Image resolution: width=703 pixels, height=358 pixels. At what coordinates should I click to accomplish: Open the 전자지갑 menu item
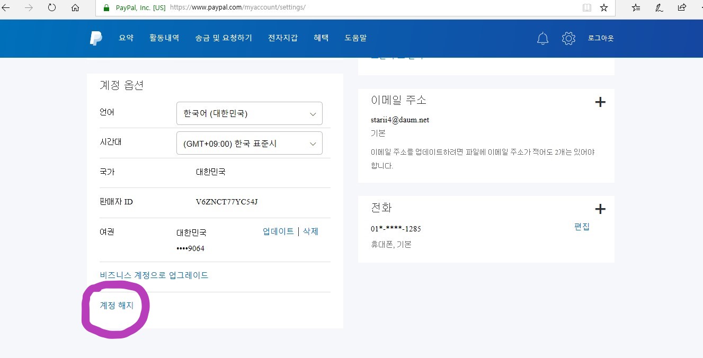click(x=283, y=38)
